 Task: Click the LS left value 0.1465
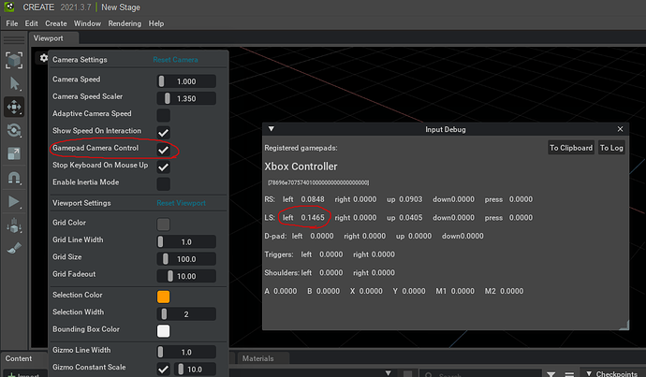pyautogui.click(x=313, y=217)
